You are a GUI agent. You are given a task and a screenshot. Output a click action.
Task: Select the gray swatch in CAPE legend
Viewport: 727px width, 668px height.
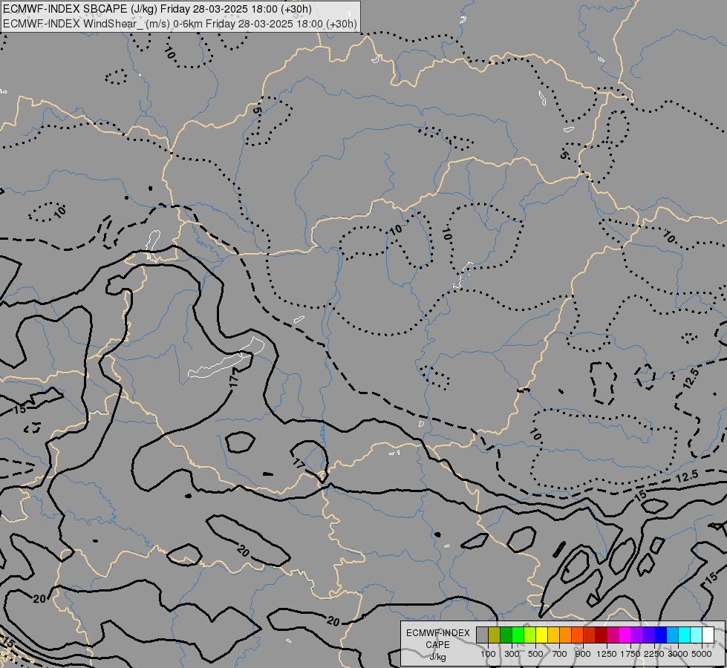pyautogui.click(x=482, y=635)
